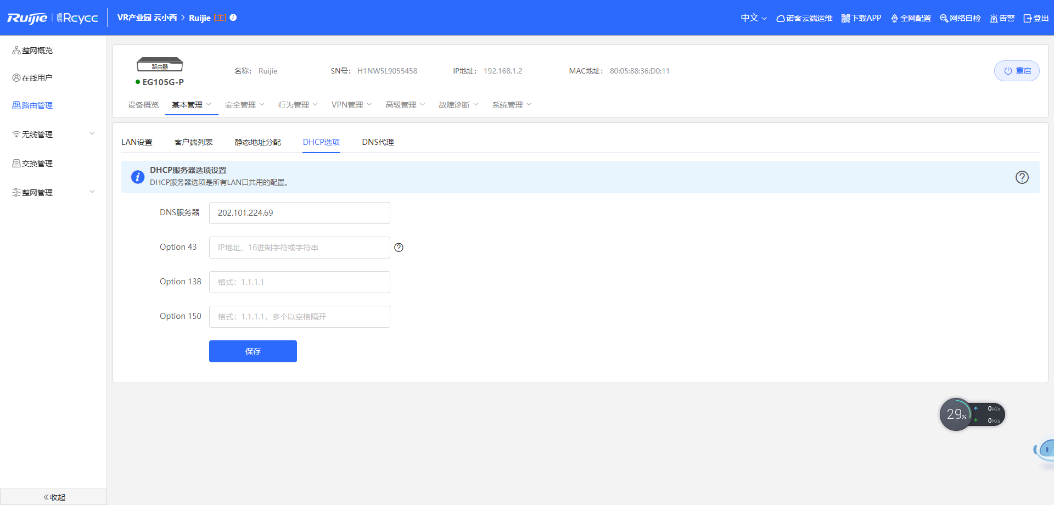Click the info icon next to Ruijie title
This screenshot has width=1054, height=505.
pos(233,18)
